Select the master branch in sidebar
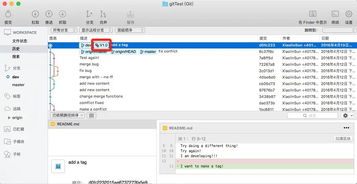The height and width of the screenshot is (184, 357). pyautogui.click(x=18, y=85)
